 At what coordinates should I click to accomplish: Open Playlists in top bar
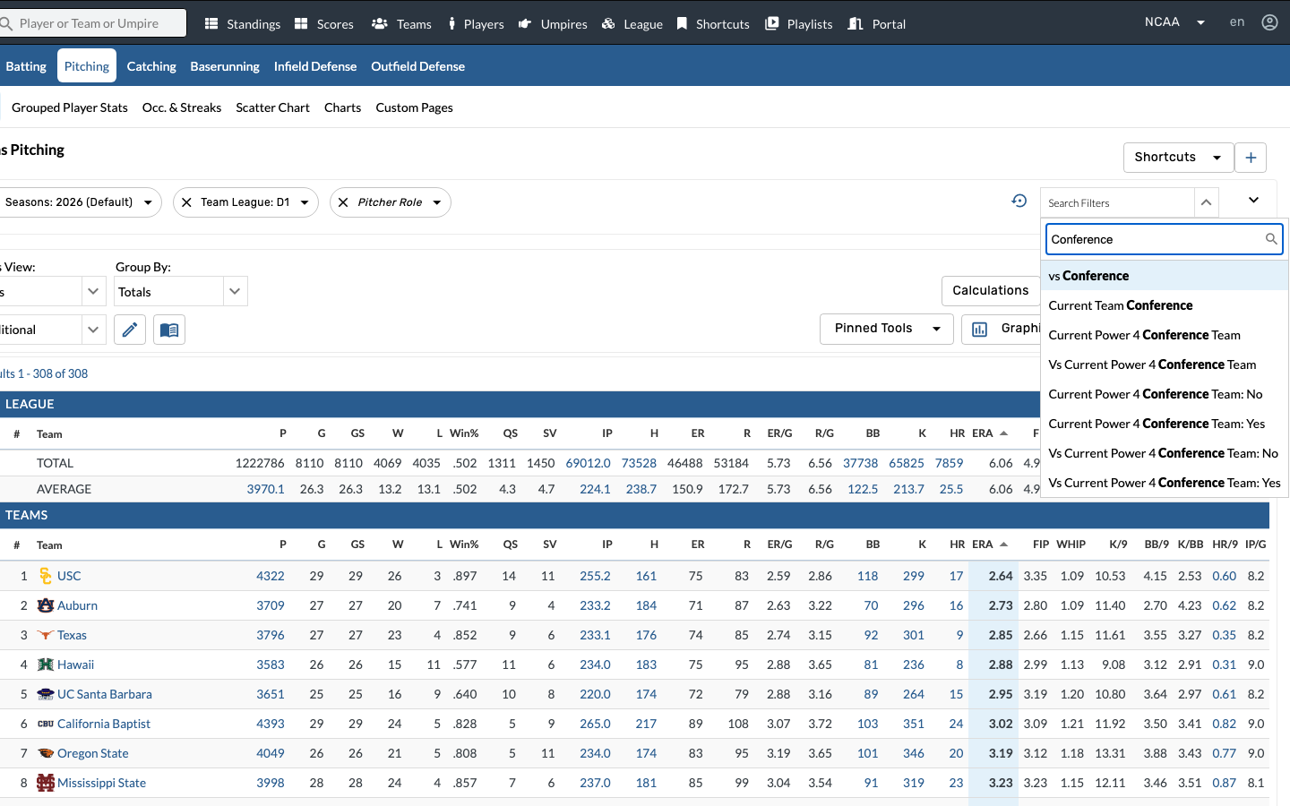(x=799, y=24)
